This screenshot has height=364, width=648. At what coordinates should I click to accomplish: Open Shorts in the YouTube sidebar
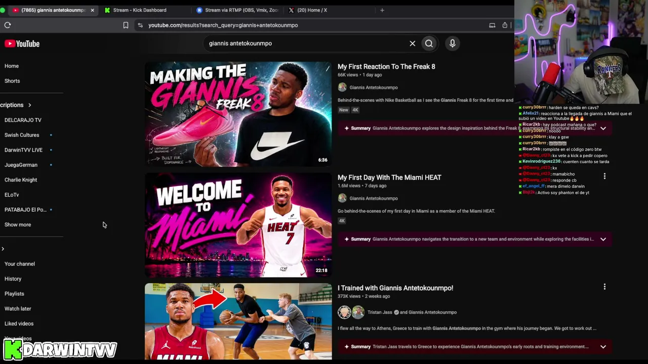click(12, 81)
